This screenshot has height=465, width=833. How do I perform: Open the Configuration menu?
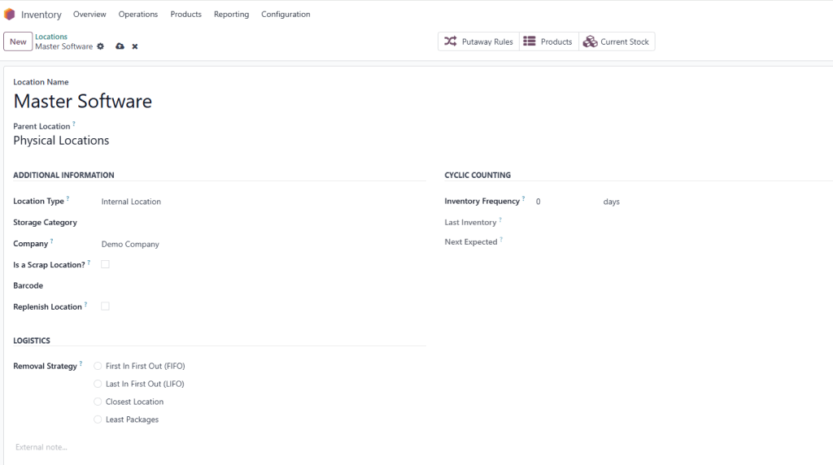point(286,15)
